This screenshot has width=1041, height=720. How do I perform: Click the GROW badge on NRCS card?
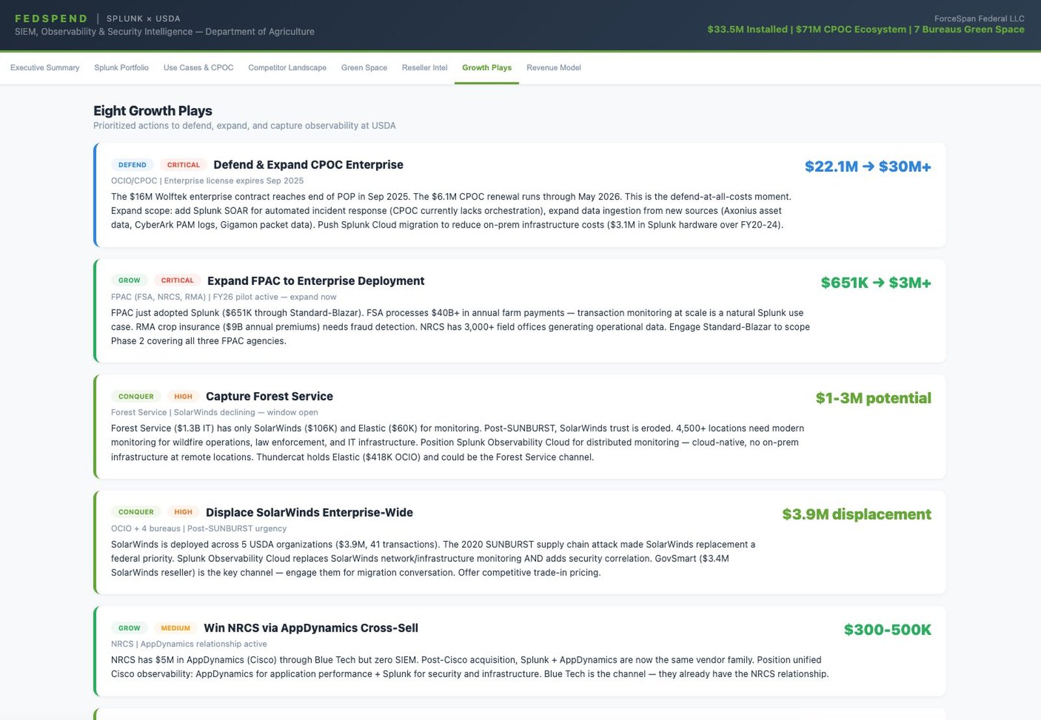coord(129,628)
